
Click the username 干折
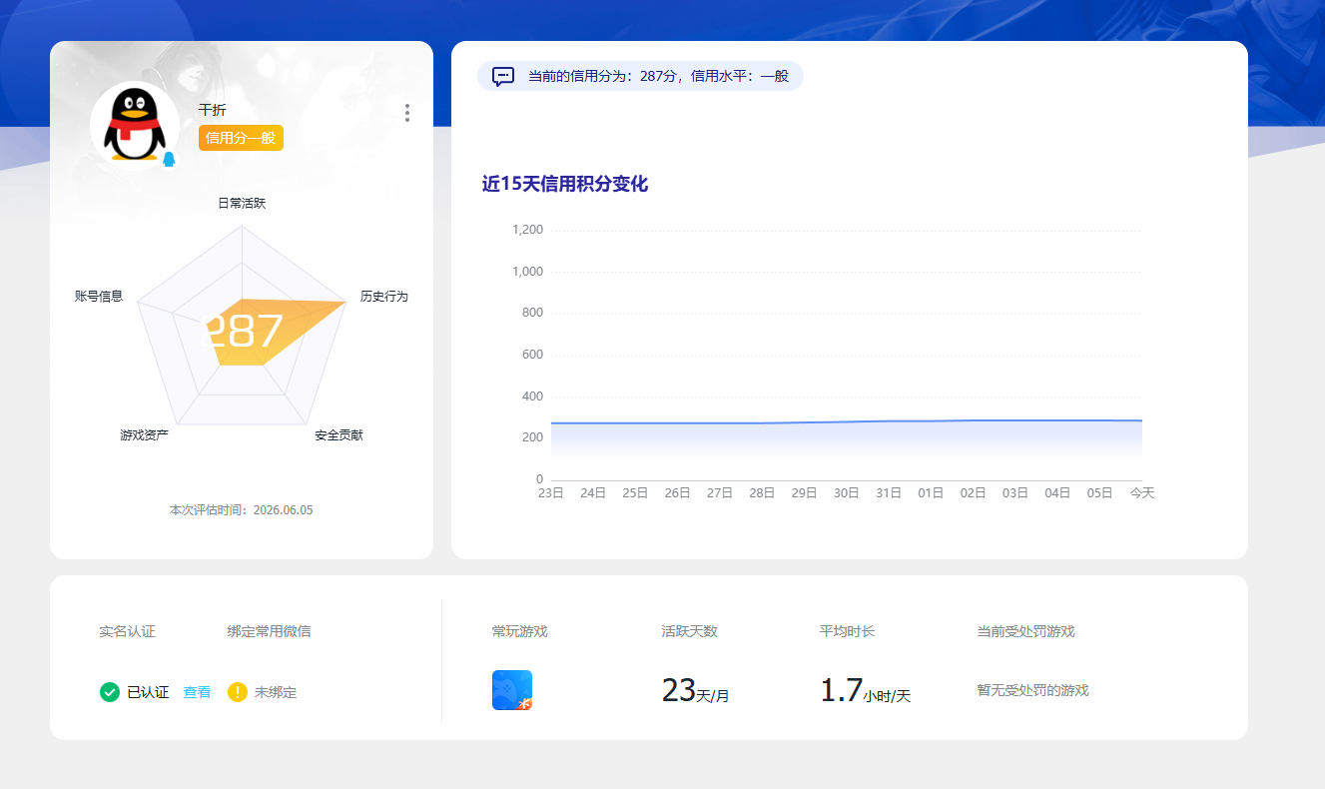tap(212, 110)
